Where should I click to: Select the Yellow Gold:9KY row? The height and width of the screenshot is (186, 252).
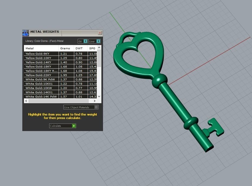61,54
